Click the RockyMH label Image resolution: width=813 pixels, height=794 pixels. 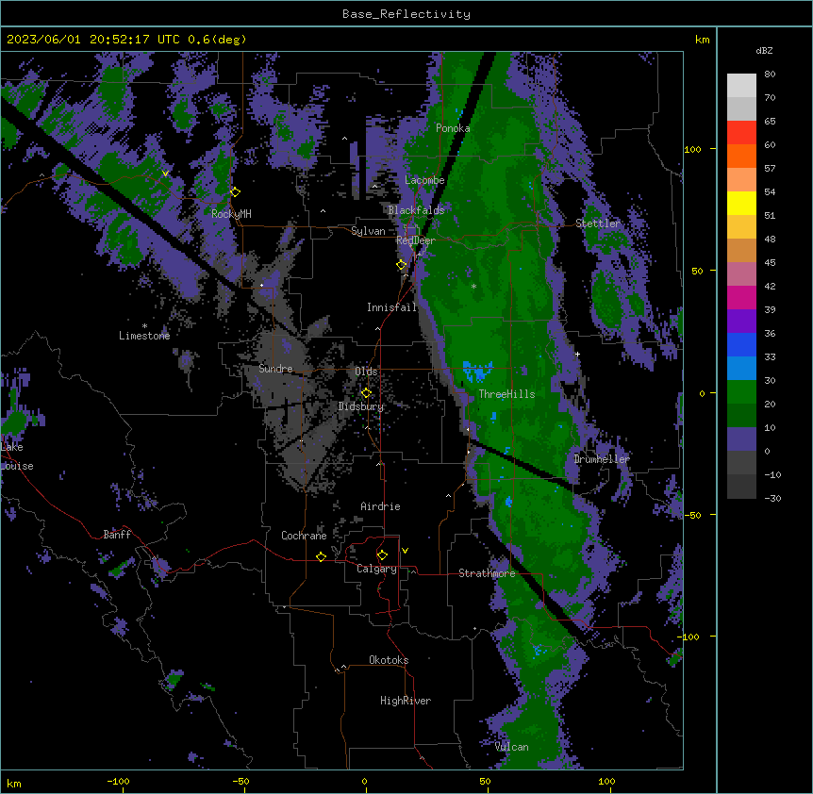pos(231,214)
